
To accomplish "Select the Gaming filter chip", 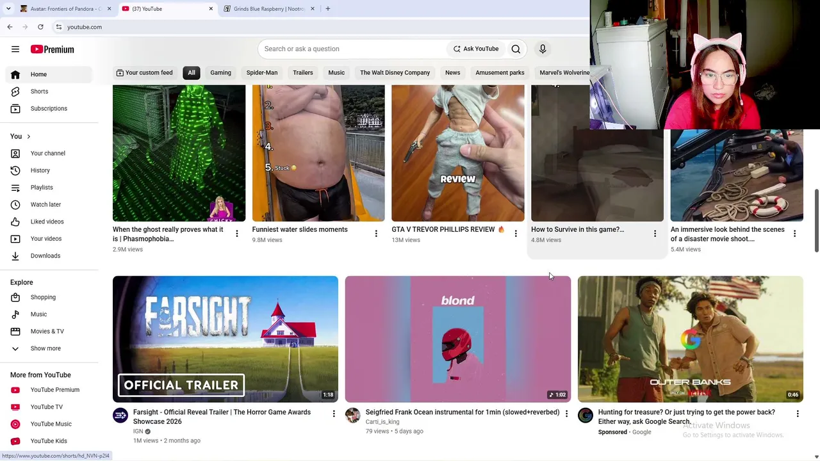I will point(220,72).
